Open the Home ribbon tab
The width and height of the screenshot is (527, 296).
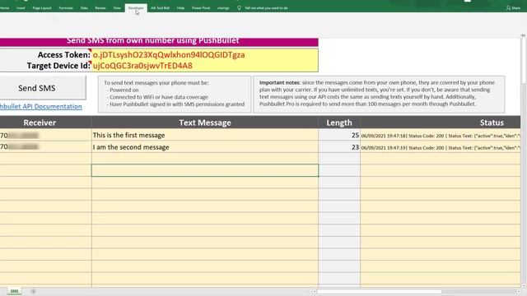pyautogui.click(x=4, y=7)
